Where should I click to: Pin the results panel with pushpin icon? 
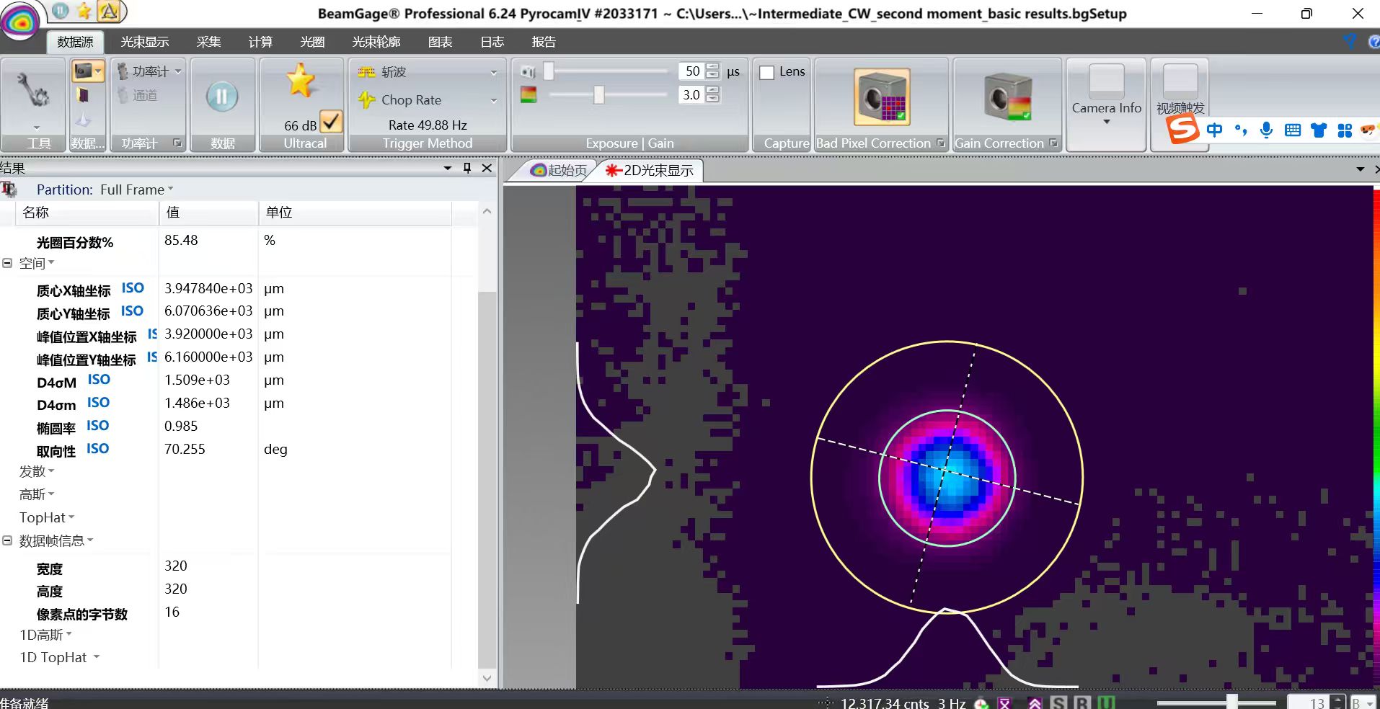tap(467, 168)
